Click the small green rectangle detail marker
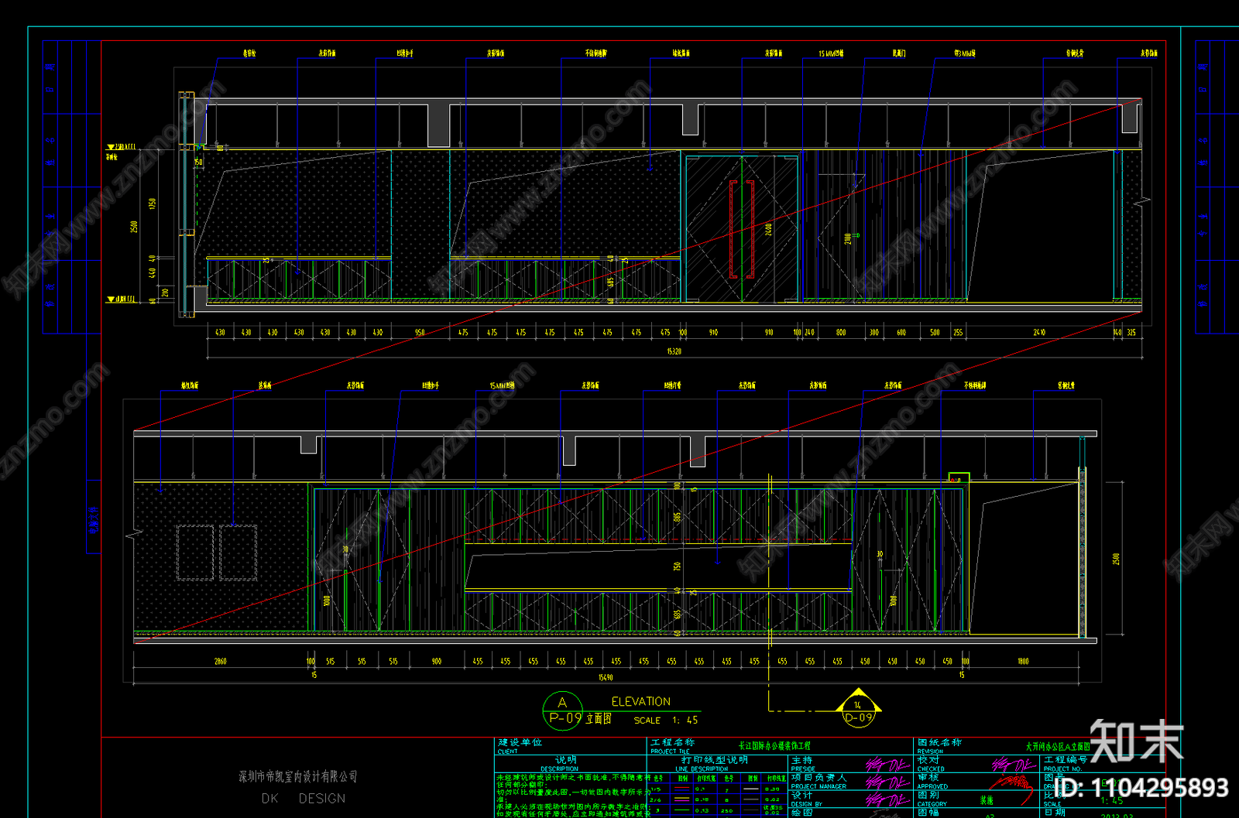Image resolution: width=1239 pixels, height=818 pixels. tap(959, 478)
